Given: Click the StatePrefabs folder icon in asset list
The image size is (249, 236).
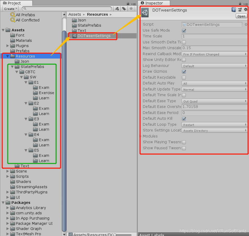Looking at the screenshot, I should click(x=74, y=25).
